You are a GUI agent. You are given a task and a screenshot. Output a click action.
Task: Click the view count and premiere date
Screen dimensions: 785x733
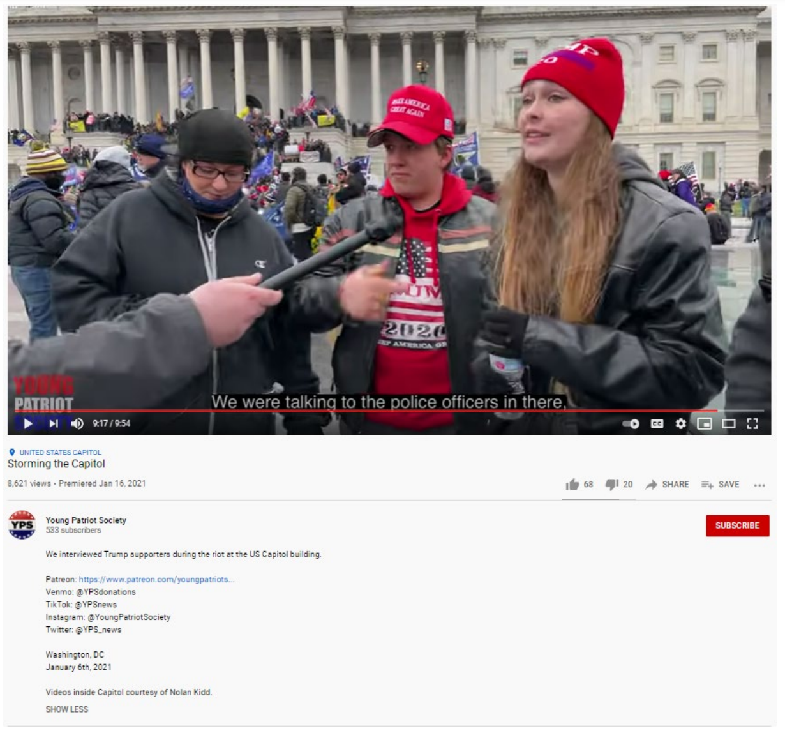point(77,483)
